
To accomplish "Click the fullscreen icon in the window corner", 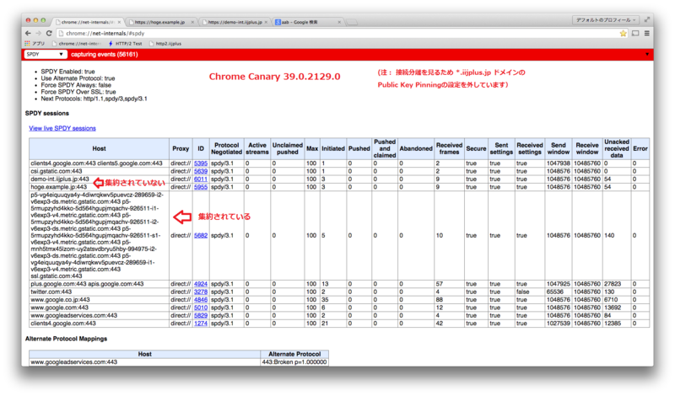I will 646,19.
